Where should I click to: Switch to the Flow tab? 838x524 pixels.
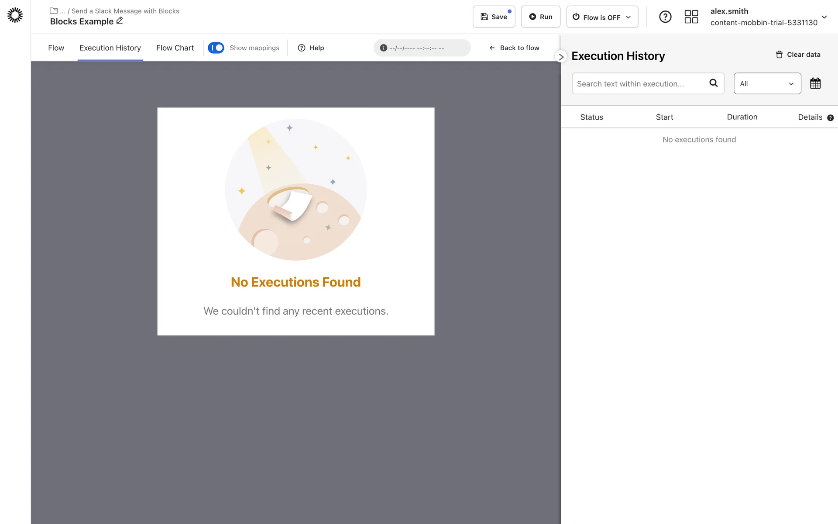(x=56, y=48)
